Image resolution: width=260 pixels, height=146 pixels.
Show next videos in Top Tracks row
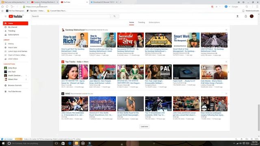pyautogui.click(x=228, y=72)
